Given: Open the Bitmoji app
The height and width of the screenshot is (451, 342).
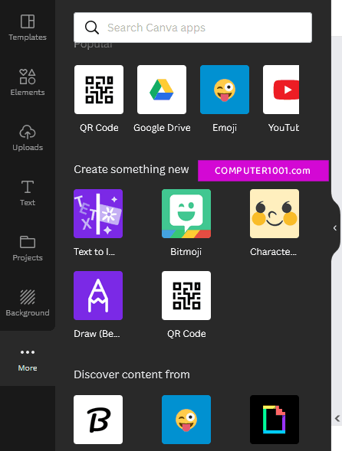Looking at the screenshot, I should 186,214.
